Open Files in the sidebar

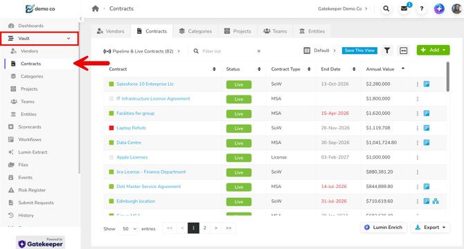pos(23,165)
